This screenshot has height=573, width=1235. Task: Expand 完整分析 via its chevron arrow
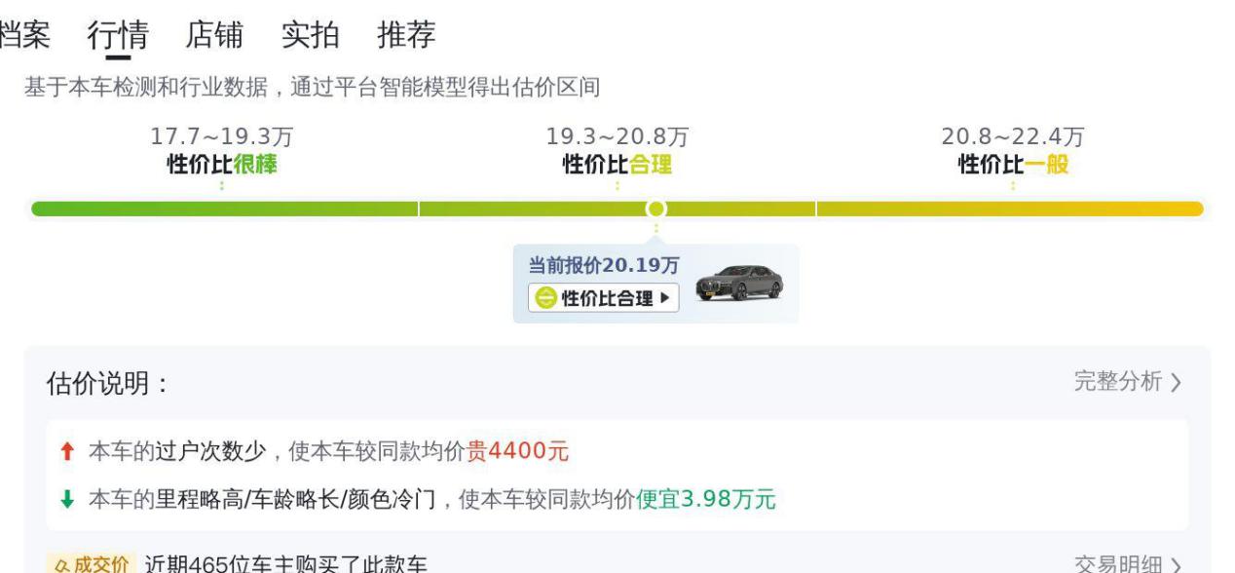pyautogui.click(x=1177, y=382)
